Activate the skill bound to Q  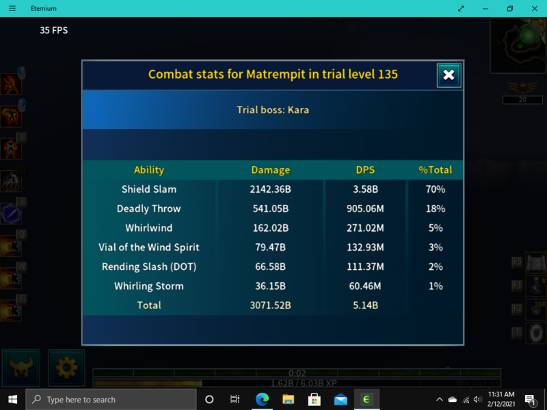[10, 246]
